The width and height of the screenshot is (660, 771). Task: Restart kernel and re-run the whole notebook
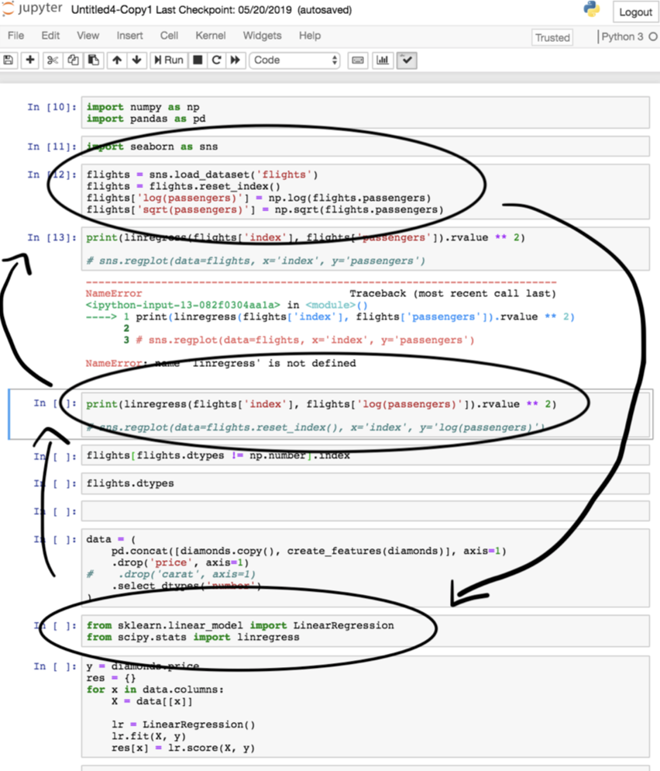pyautogui.click(x=235, y=60)
